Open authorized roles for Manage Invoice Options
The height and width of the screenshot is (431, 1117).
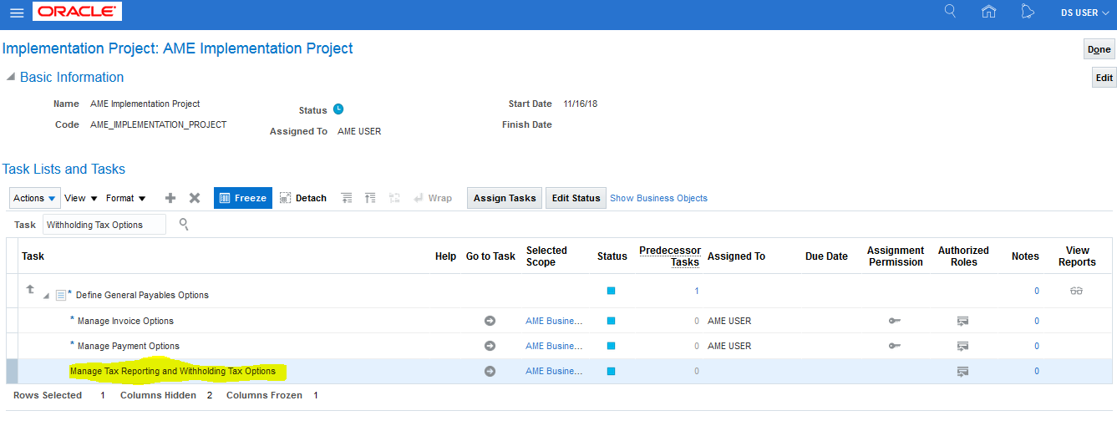tap(962, 321)
